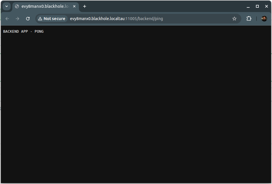Close the browser window
This screenshot has height=184, width=272.
click(266, 6)
